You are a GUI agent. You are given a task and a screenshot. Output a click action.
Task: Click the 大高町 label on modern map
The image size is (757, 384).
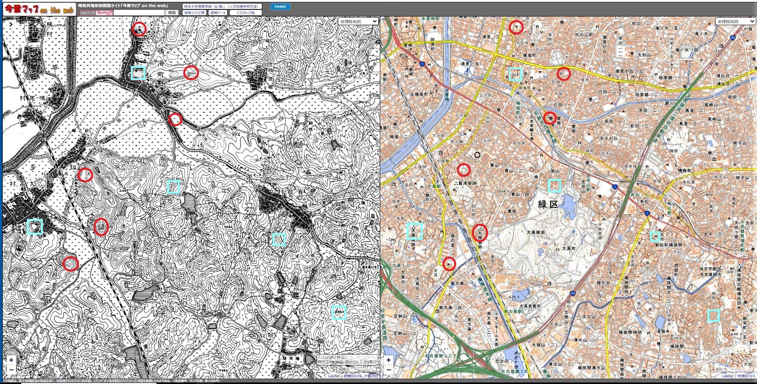(x=569, y=249)
